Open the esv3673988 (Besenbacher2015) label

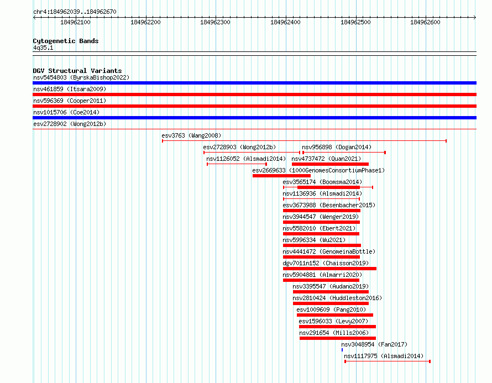(329, 205)
